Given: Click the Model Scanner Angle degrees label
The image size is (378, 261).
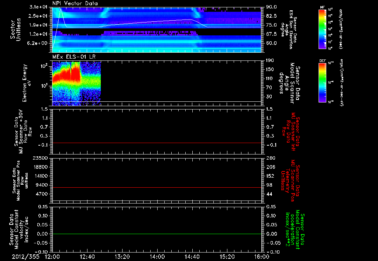Looking at the screenshot, I should 290,83.
